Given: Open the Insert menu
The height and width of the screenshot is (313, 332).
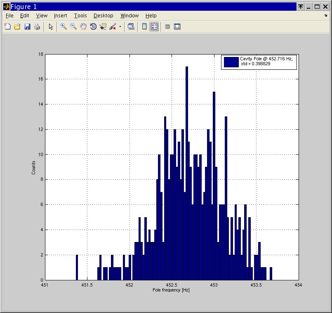Looking at the screenshot, I should (x=60, y=16).
